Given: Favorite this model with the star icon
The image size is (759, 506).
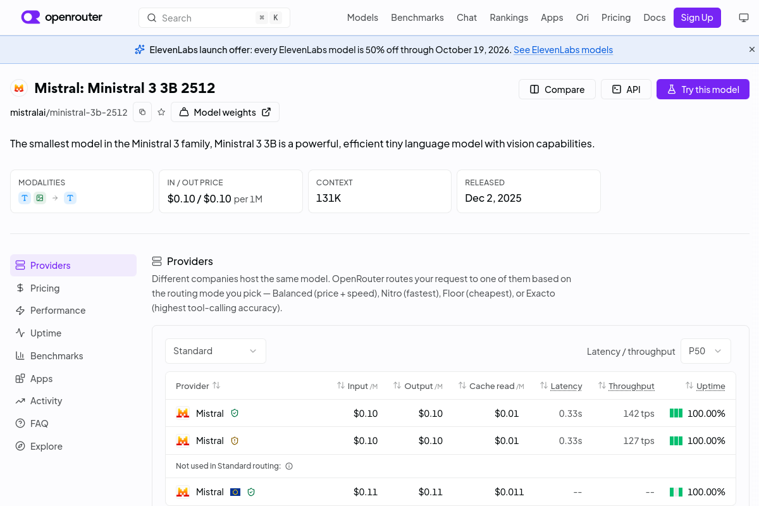Looking at the screenshot, I should pos(161,112).
